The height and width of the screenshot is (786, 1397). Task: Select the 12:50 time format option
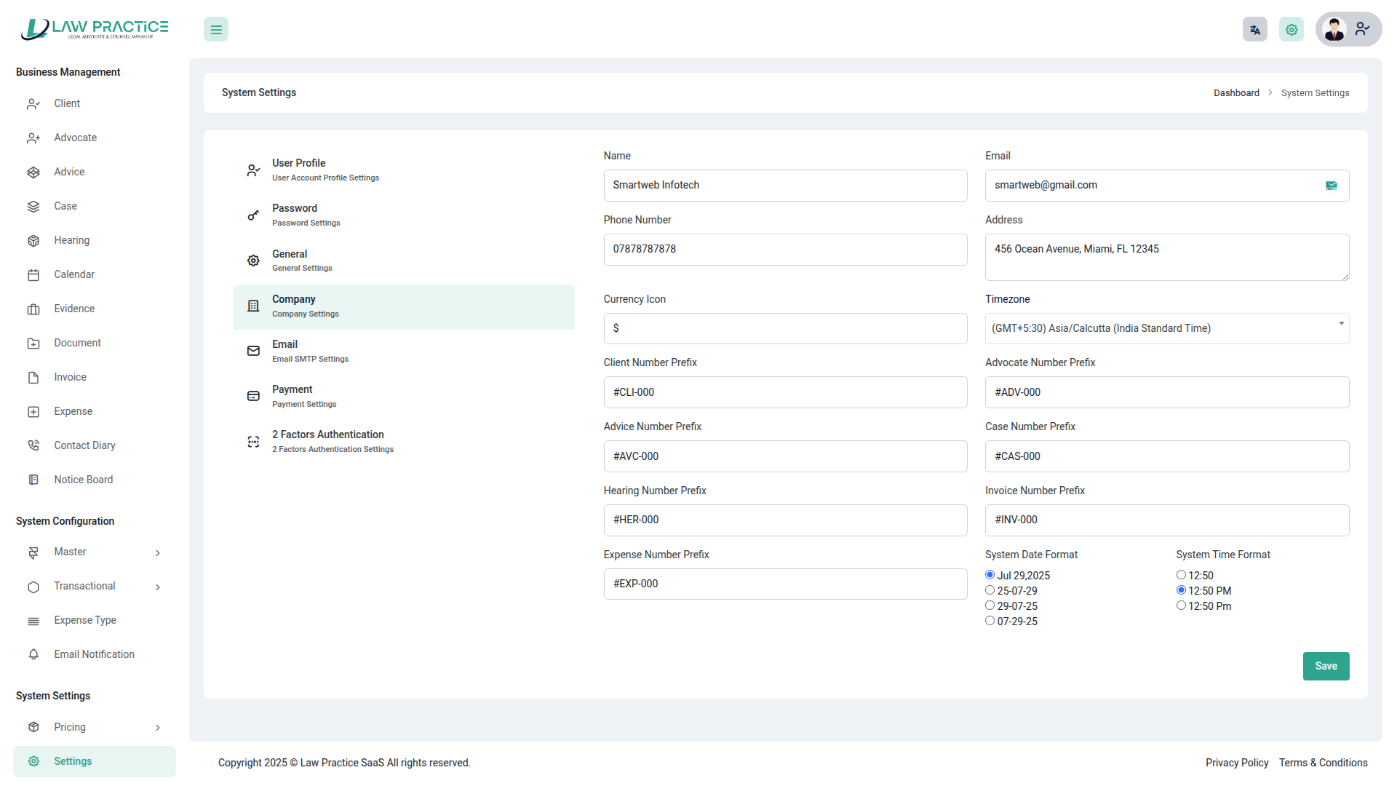point(1181,575)
